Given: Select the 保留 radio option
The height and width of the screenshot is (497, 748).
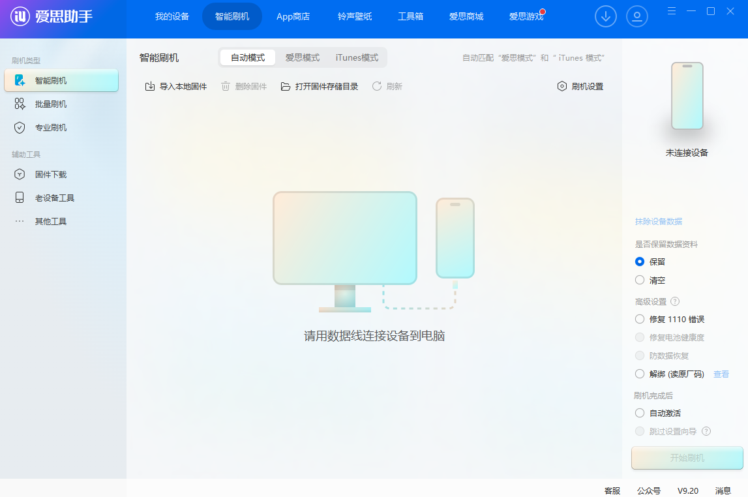Looking at the screenshot, I should pos(640,262).
